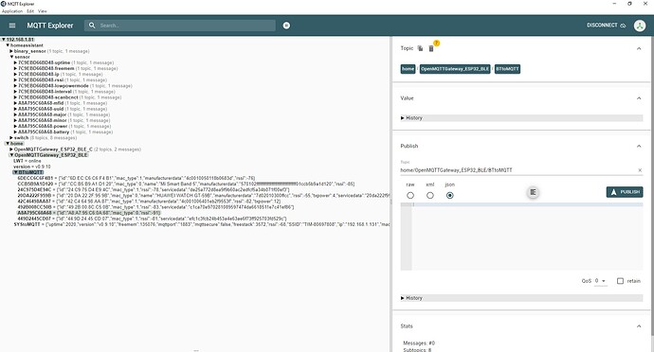Click the search magnifier icon
The height and width of the screenshot is (352, 654).
(92, 26)
